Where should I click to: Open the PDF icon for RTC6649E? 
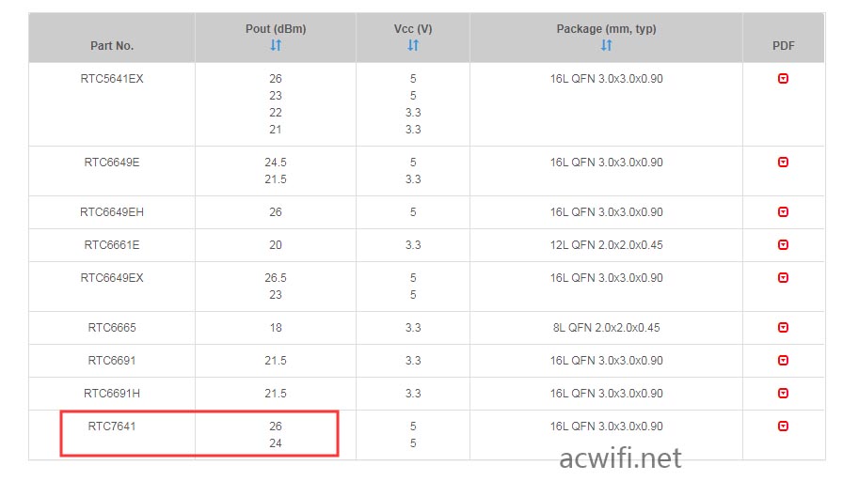[x=783, y=162]
